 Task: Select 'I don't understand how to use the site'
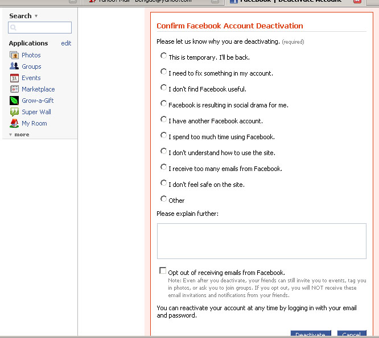164,151
